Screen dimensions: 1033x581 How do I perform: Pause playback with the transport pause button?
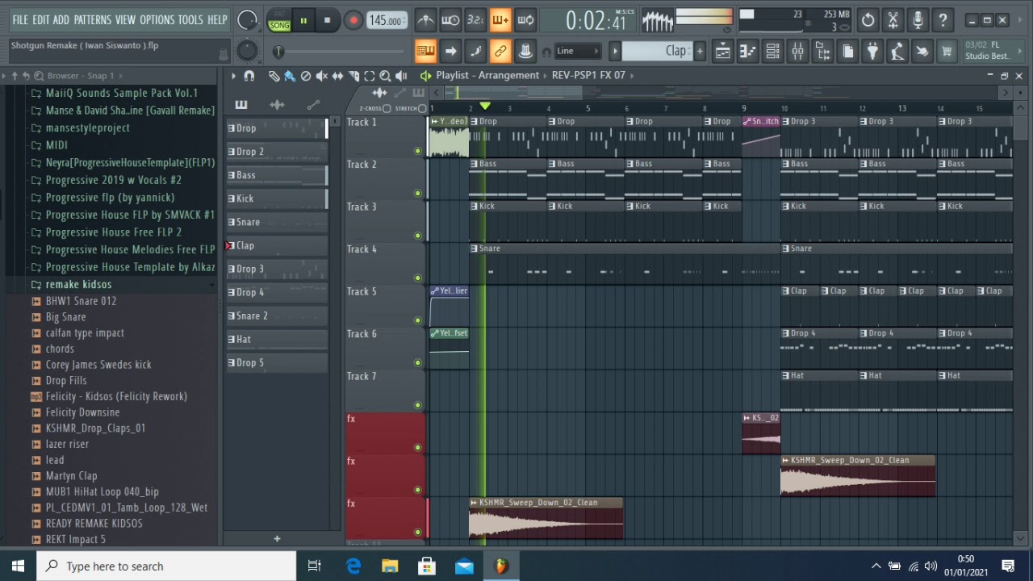303,20
